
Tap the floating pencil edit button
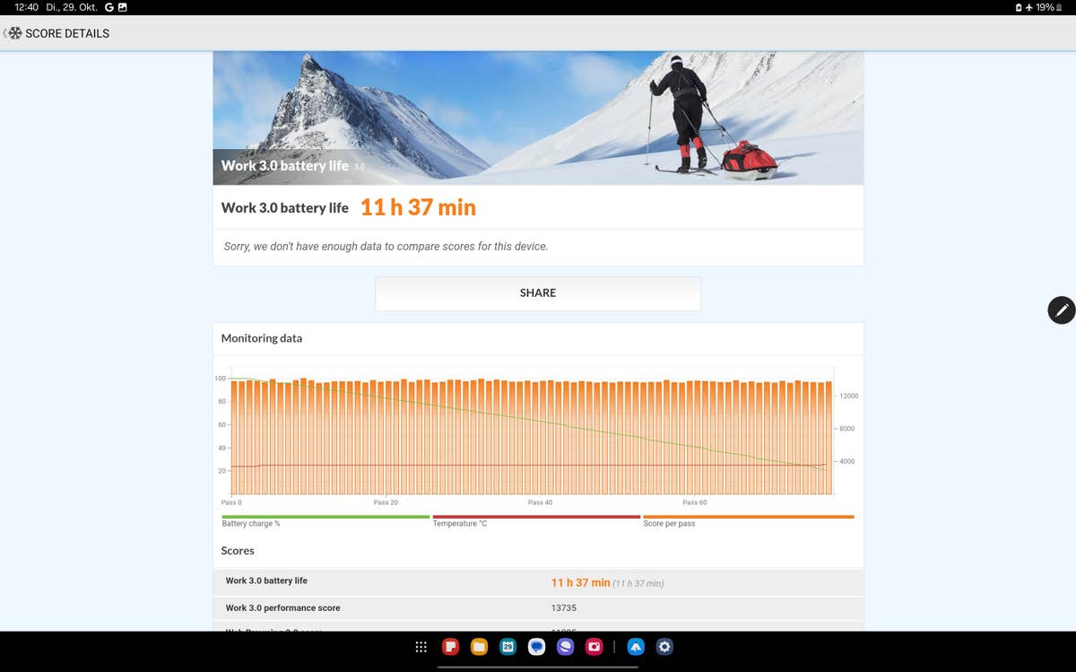tap(1061, 310)
